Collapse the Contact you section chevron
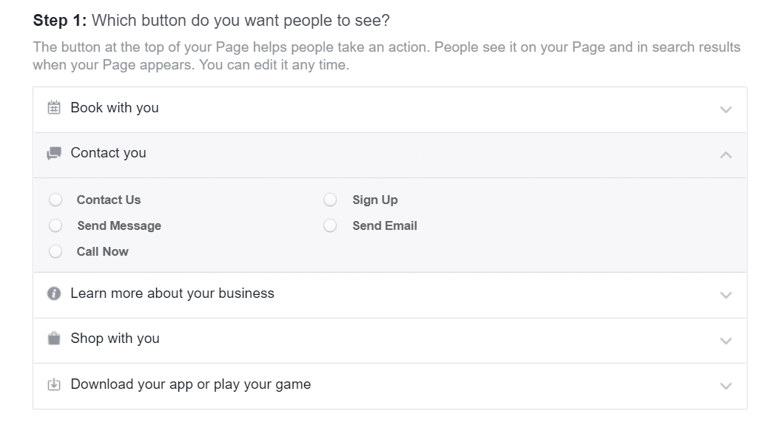 point(725,154)
